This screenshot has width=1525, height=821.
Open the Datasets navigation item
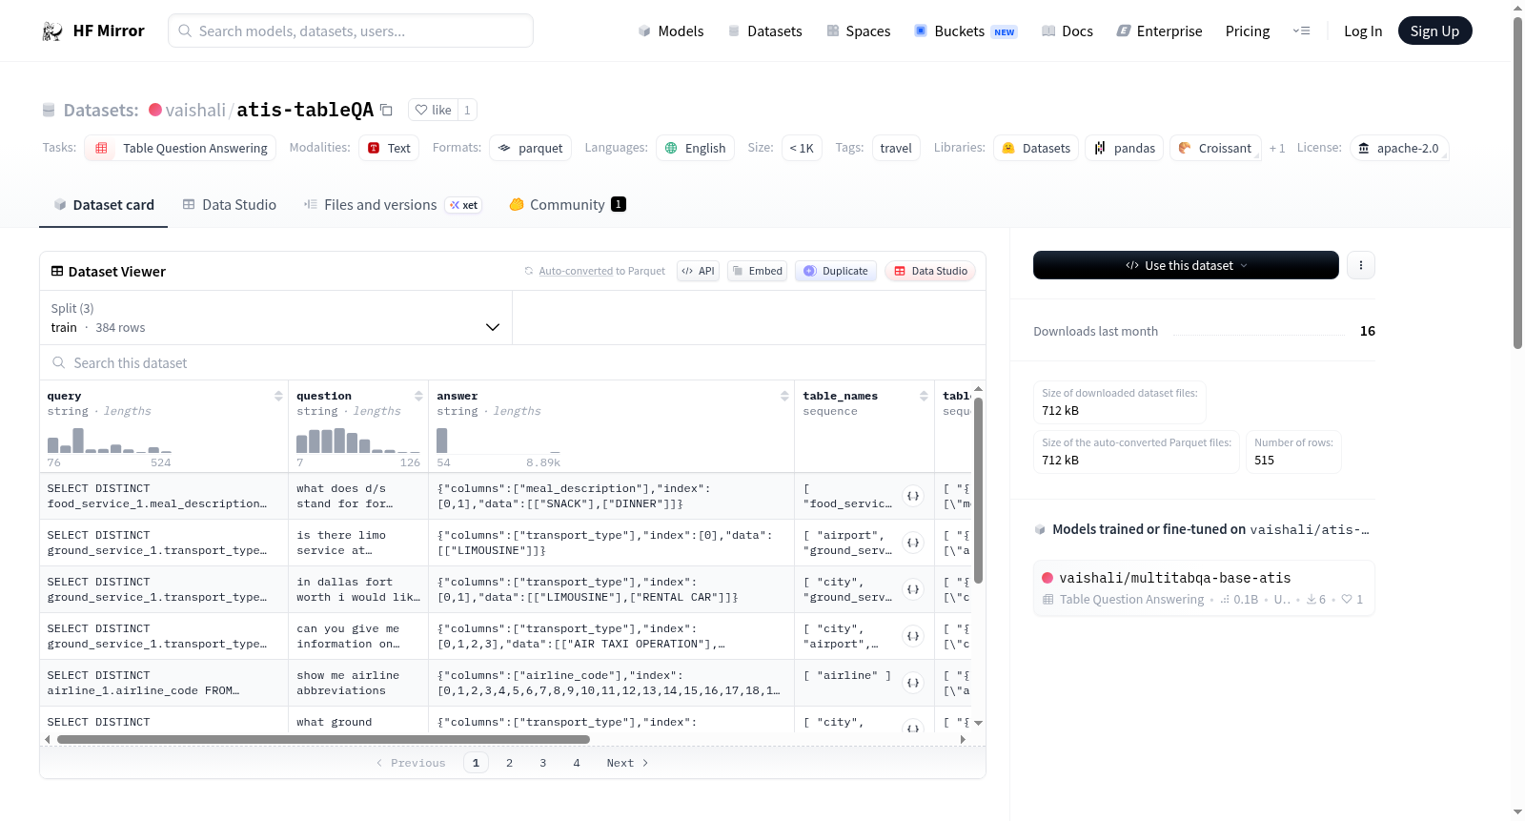click(764, 31)
